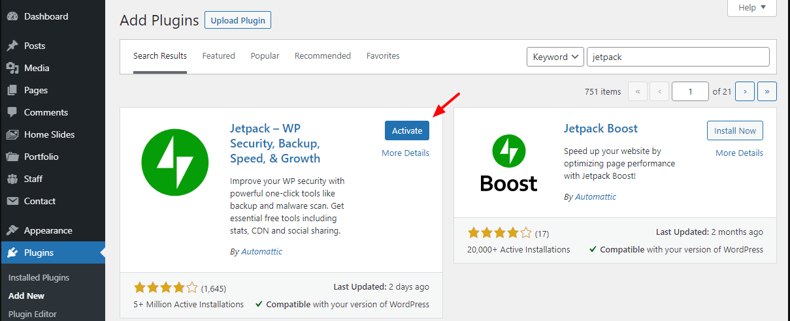
Task: Install the Jetpack Boost plugin
Action: point(734,130)
